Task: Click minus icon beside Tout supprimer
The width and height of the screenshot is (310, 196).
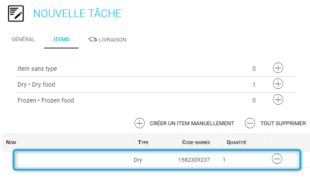Action: (x=250, y=123)
